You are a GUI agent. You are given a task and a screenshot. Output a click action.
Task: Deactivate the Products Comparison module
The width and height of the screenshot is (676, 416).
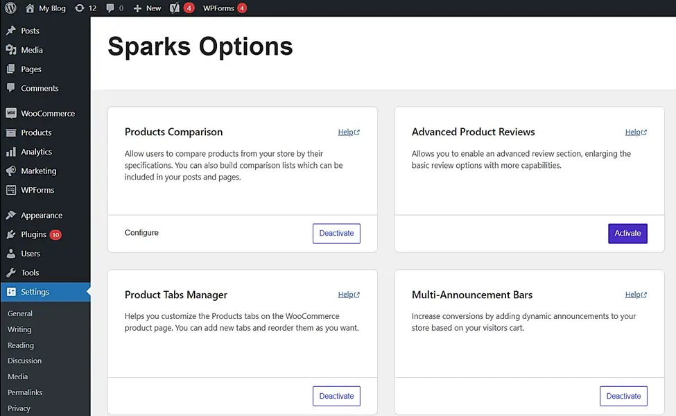click(x=336, y=233)
